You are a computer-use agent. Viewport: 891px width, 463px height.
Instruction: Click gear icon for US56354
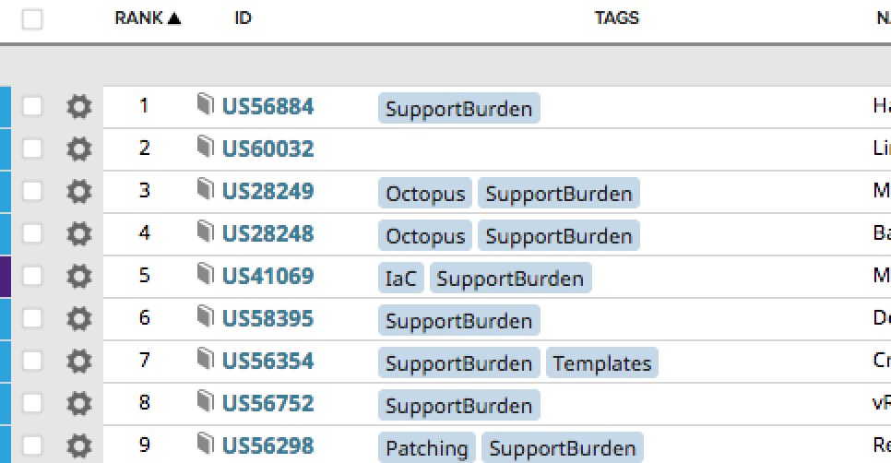click(79, 361)
